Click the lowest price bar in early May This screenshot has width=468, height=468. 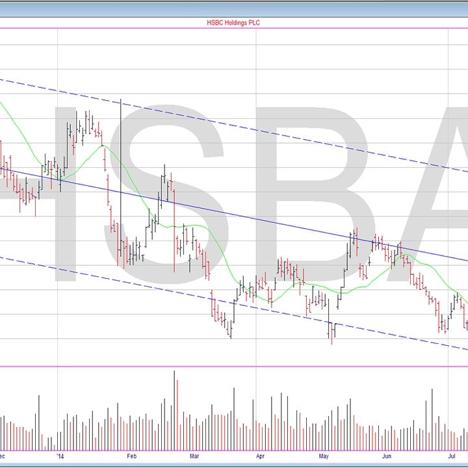[331, 335]
